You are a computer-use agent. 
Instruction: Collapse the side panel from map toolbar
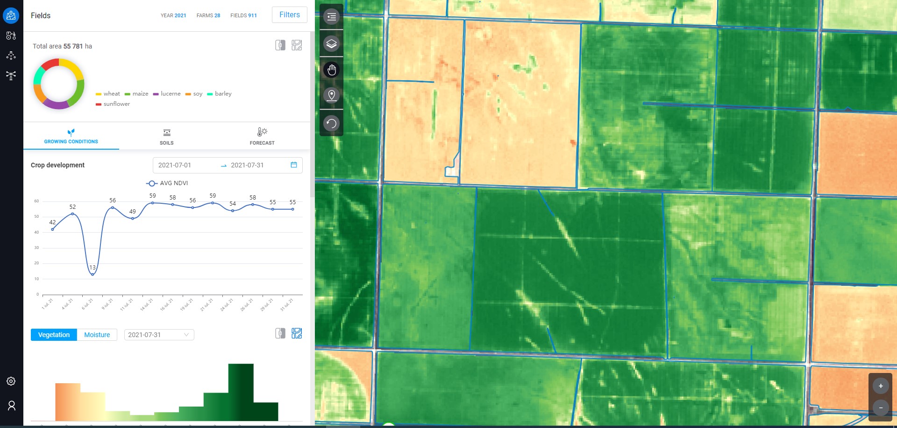click(x=331, y=17)
